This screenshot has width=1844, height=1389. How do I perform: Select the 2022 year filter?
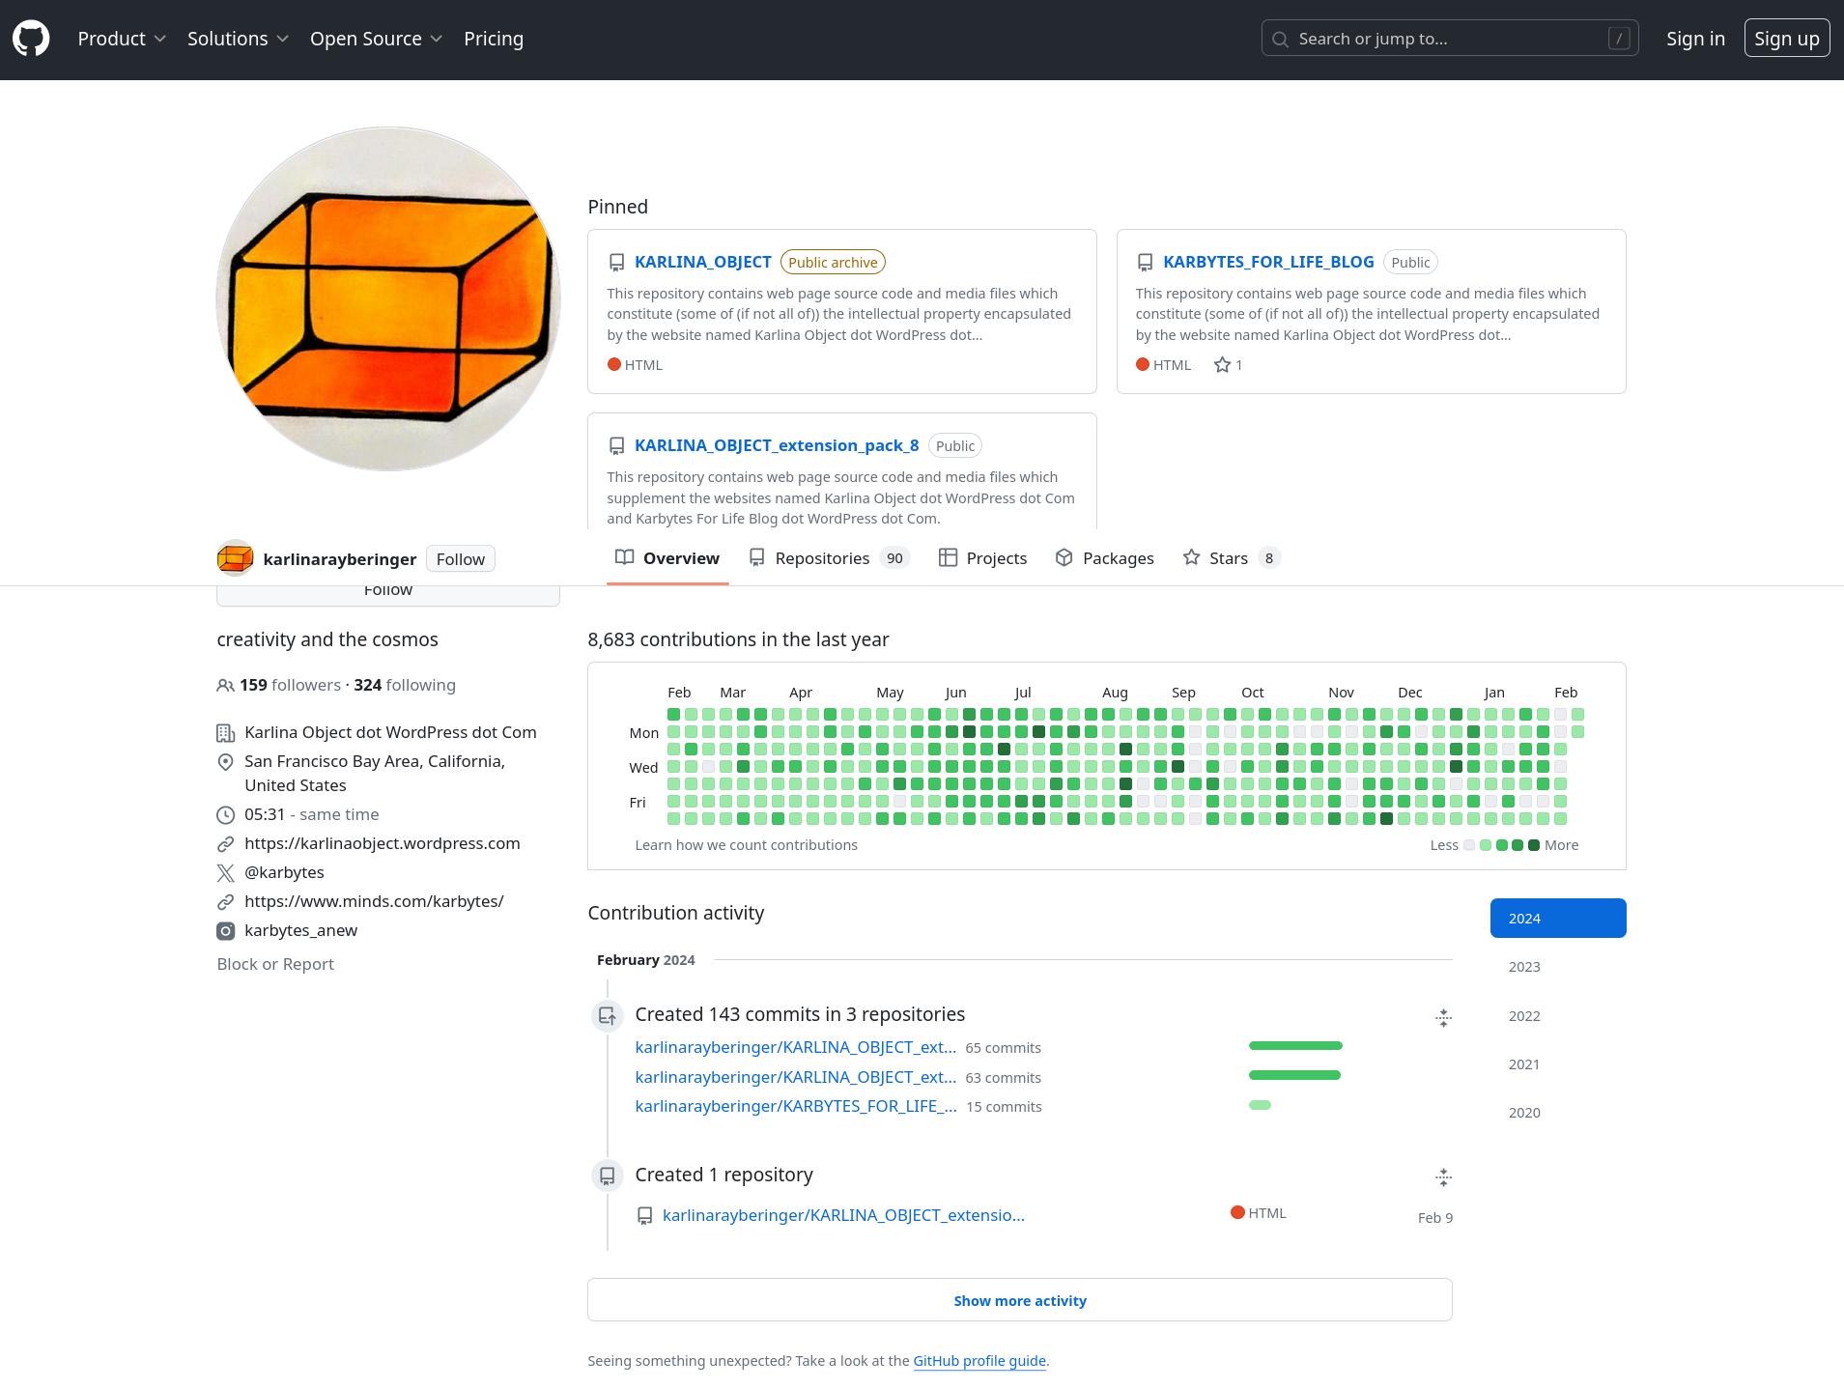click(x=1557, y=1016)
